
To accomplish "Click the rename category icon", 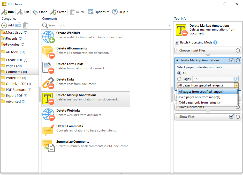I will [x=18, y=25].
